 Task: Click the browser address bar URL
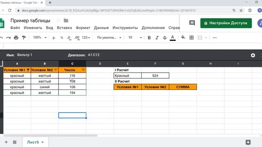108,10
